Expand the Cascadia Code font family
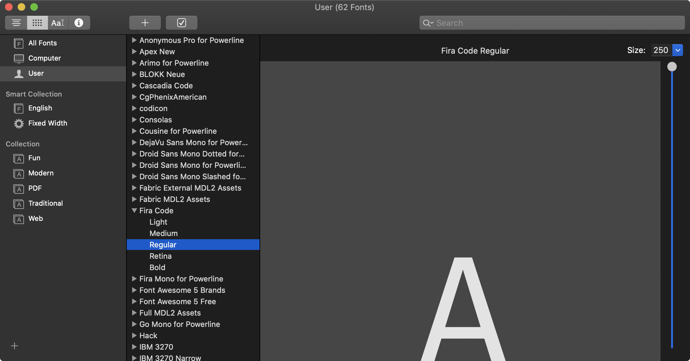The image size is (690, 361). point(134,86)
